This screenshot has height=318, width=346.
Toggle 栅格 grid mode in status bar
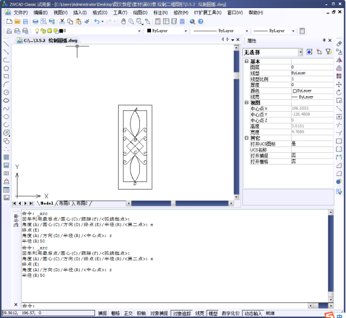click(115, 313)
